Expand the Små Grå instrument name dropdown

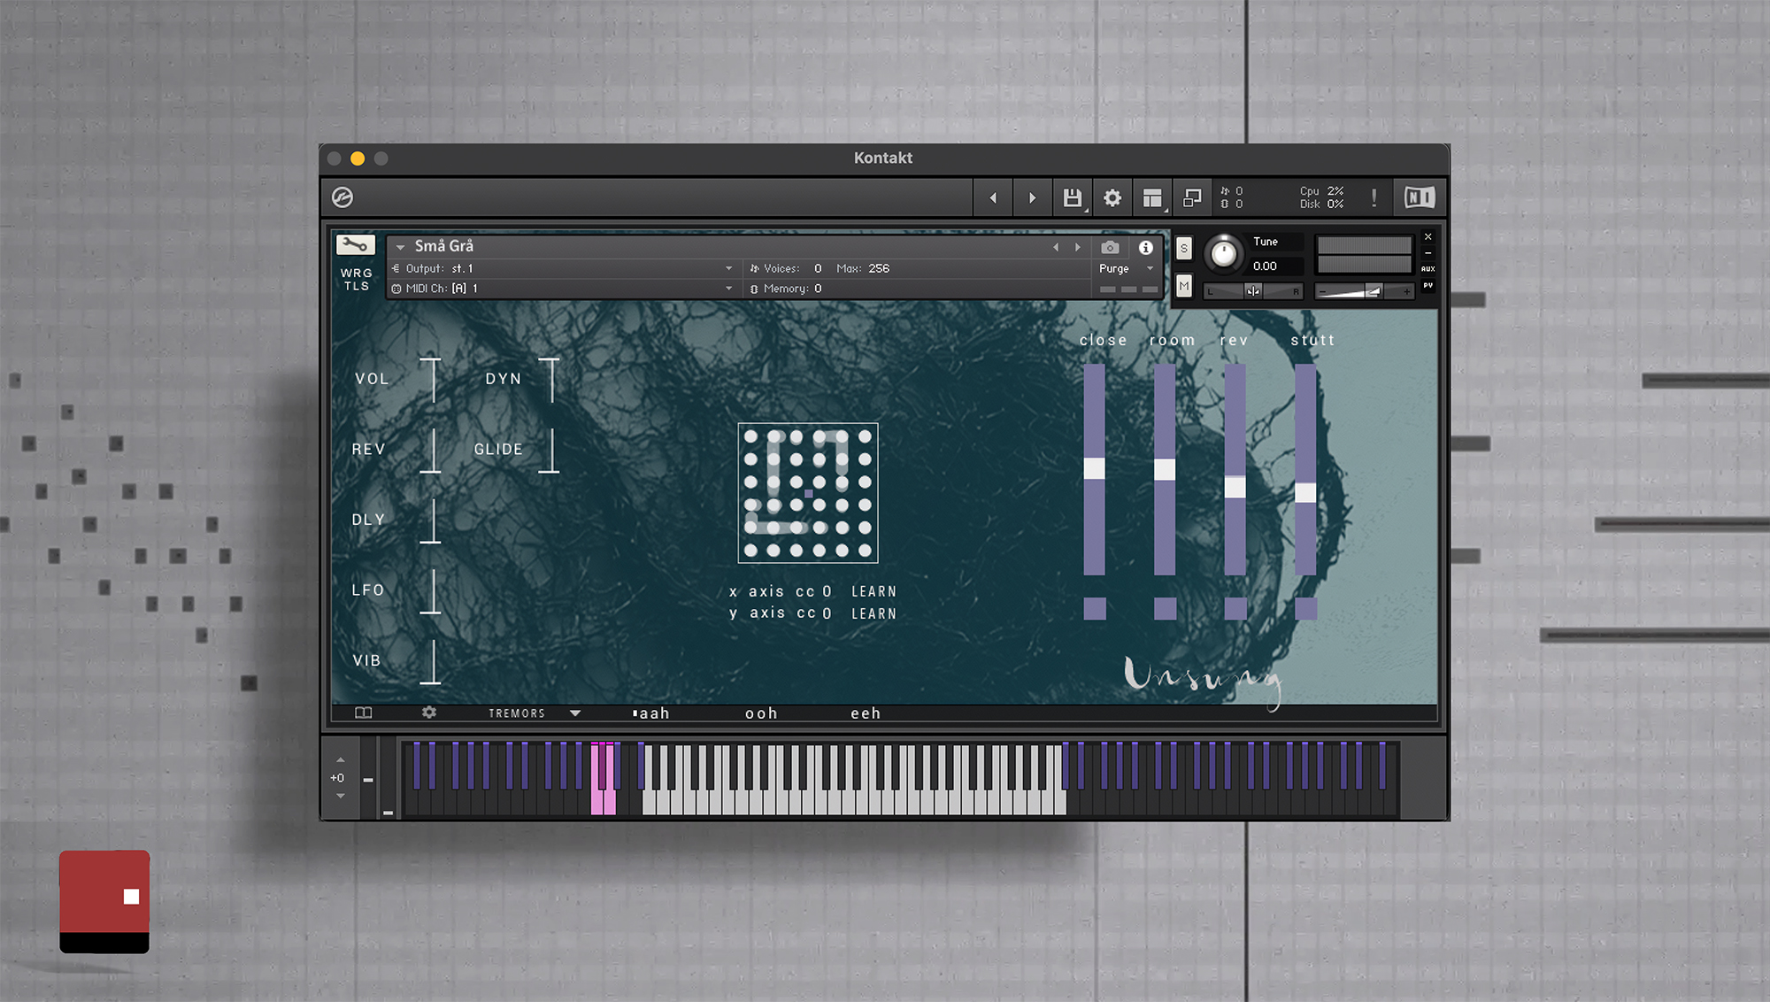[401, 247]
